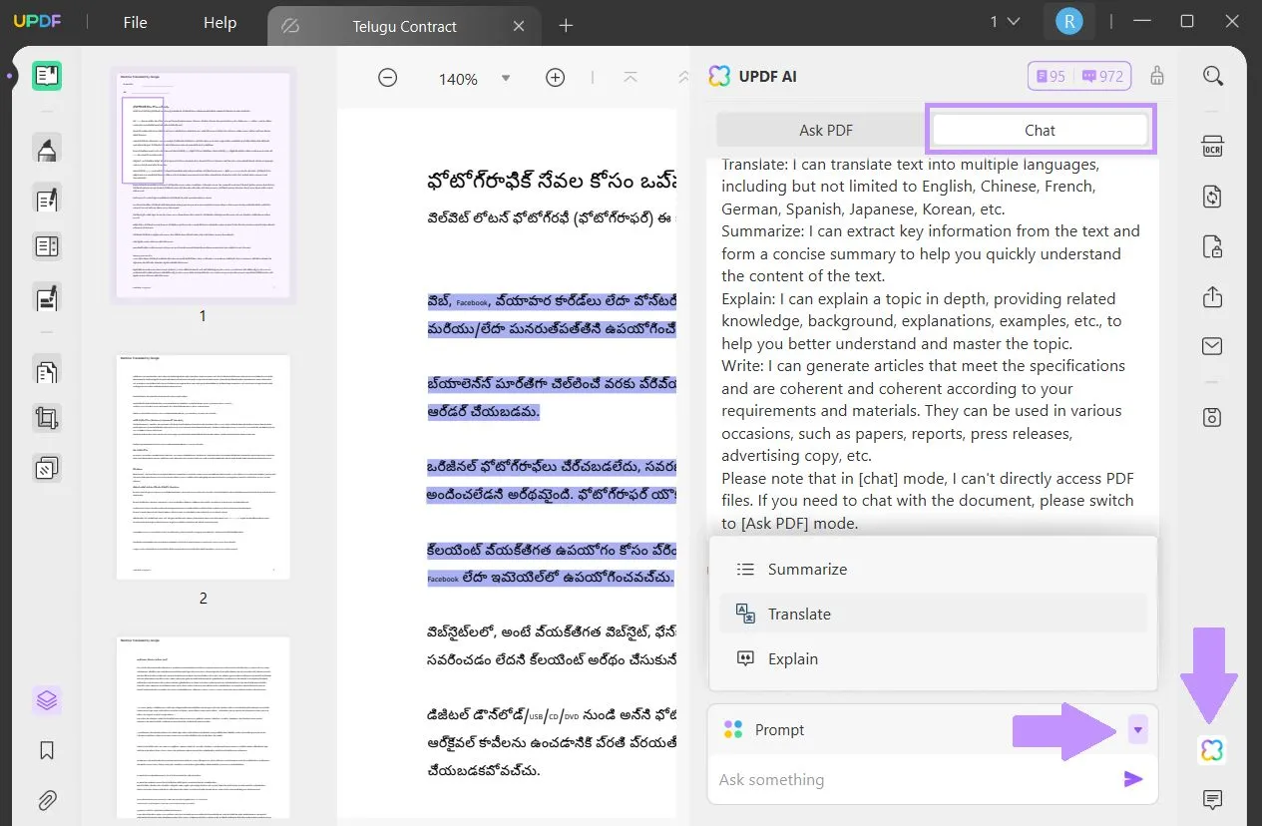Open the File menu
Screen dimensions: 1262x826
(135, 22)
